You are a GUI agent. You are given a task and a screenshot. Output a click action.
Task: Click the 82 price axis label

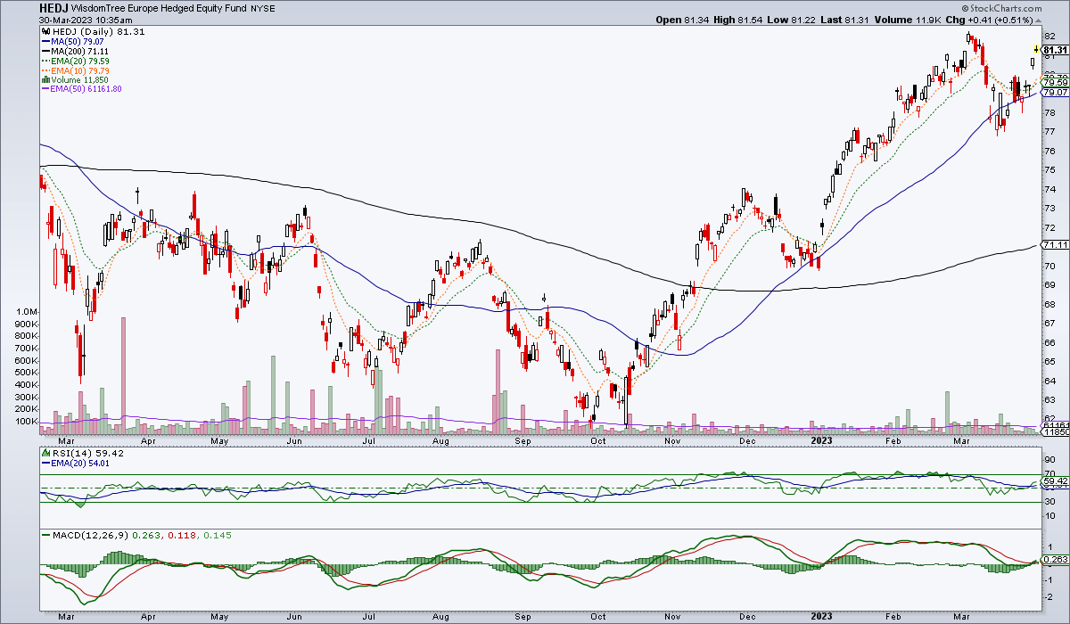pos(1049,35)
